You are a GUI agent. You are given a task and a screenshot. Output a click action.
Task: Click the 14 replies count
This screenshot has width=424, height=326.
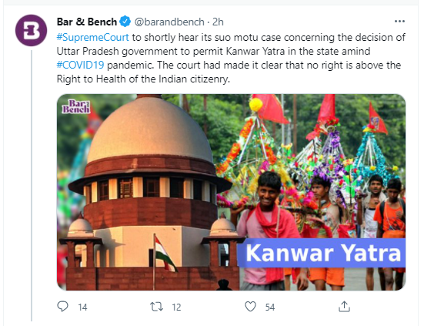[82, 307]
